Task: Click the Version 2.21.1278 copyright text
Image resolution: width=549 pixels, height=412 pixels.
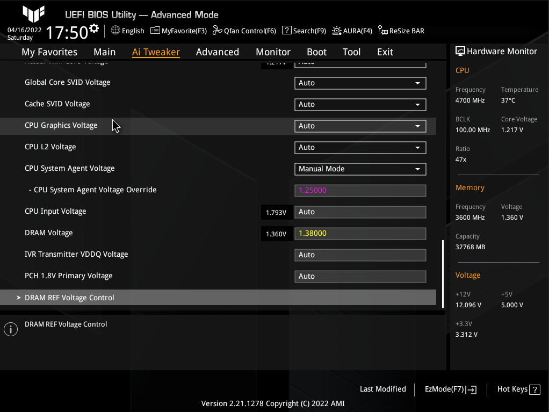Action: tap(273, 403)
